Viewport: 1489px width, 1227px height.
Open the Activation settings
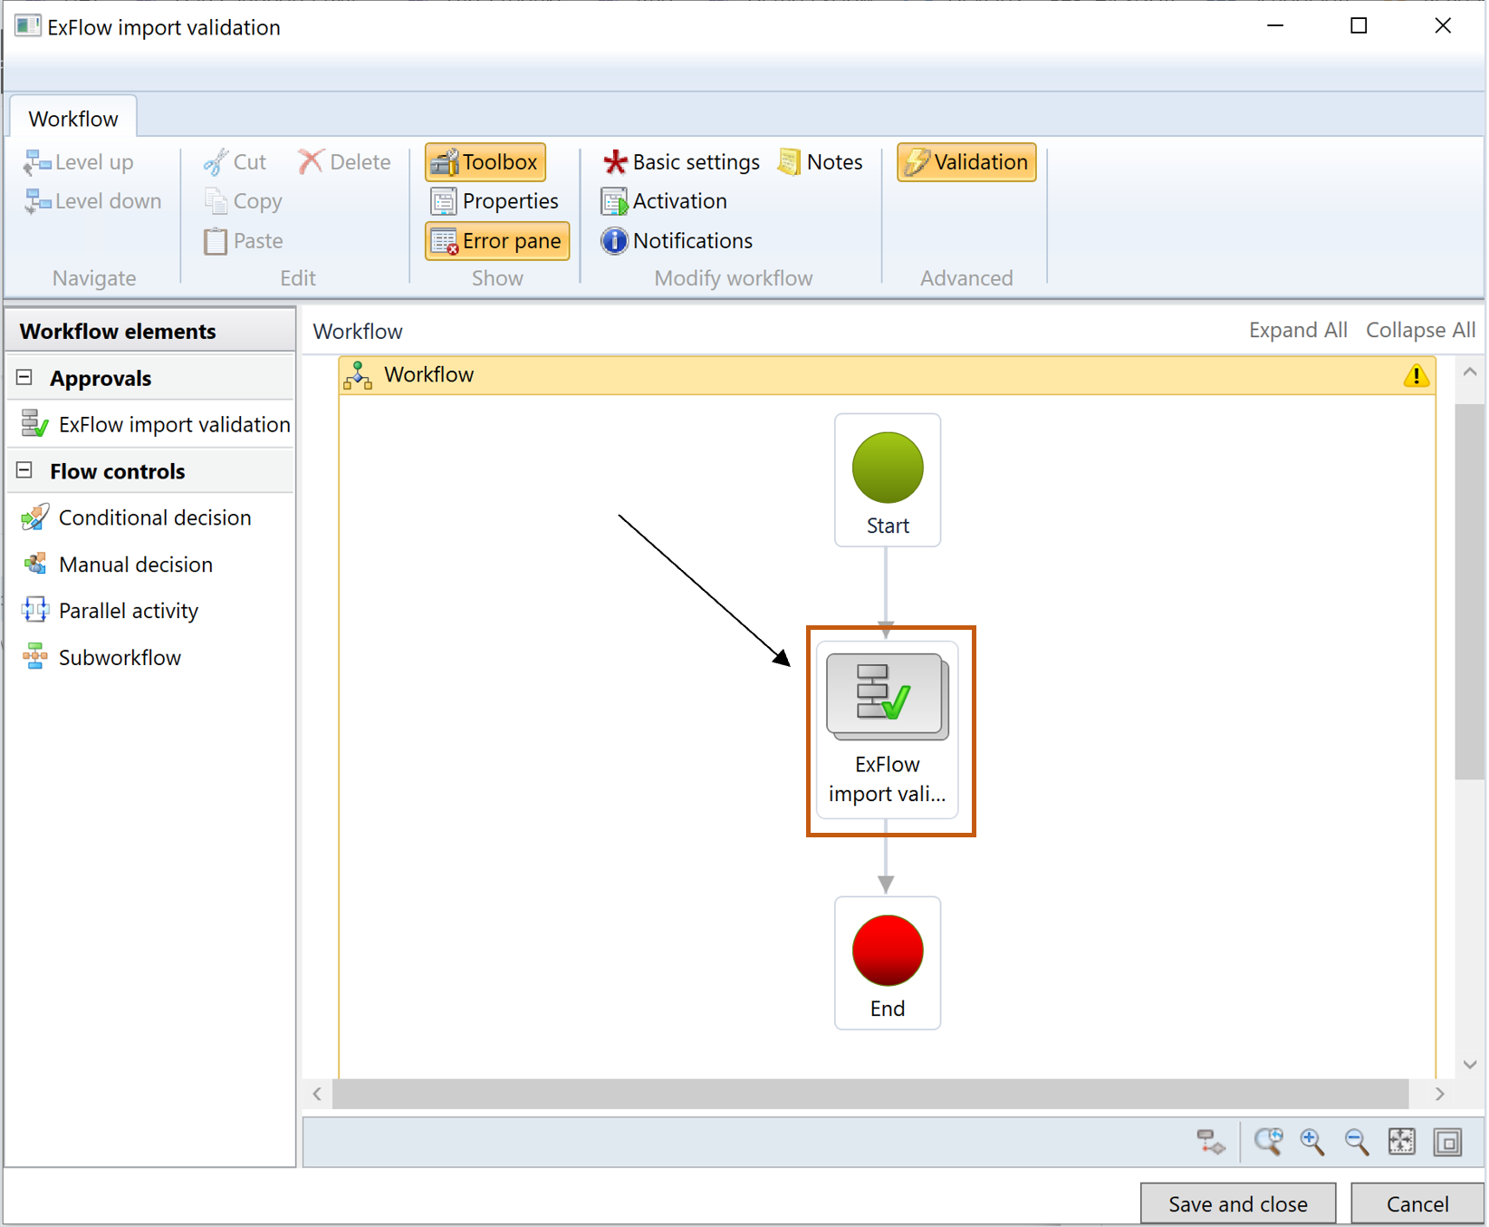[x=664, y=201]
